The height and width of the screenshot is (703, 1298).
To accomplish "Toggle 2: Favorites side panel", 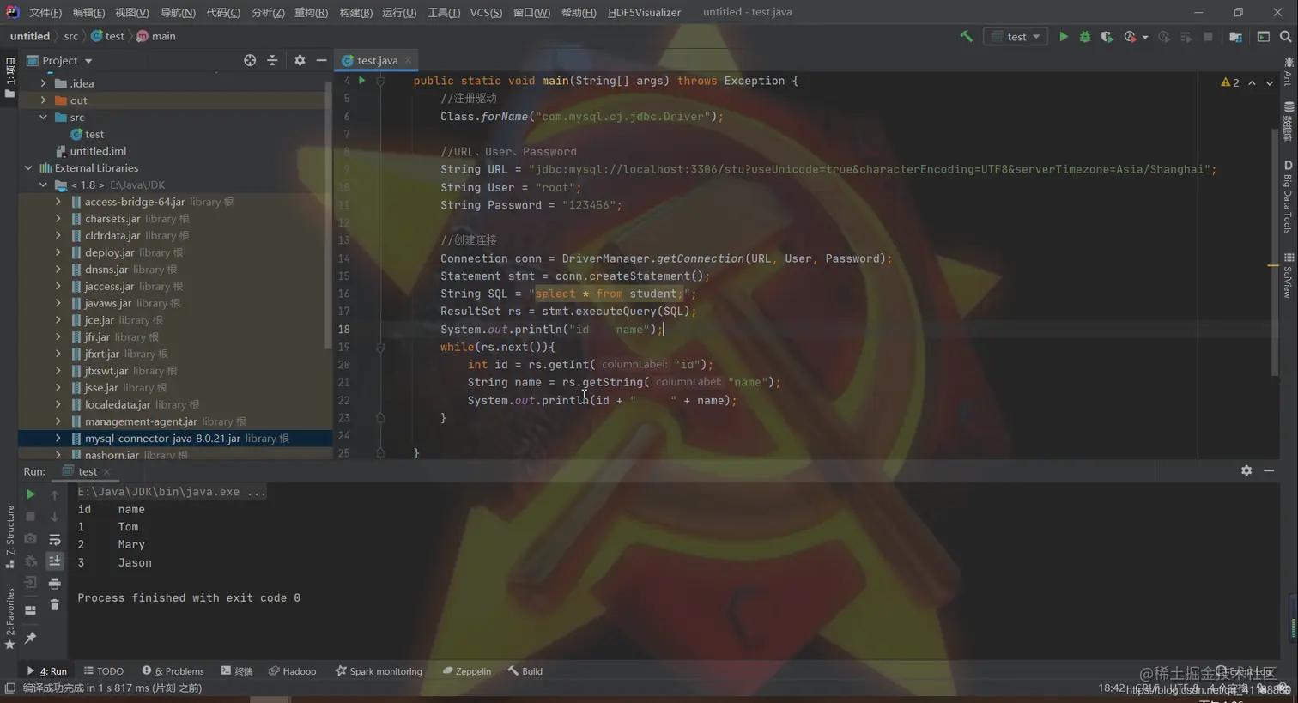I will (x=10, y=618).
